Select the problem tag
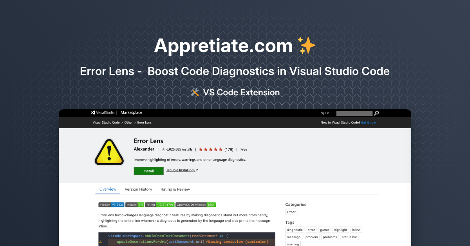The height and width of the screenshot is (246, 470). [312, 237]
